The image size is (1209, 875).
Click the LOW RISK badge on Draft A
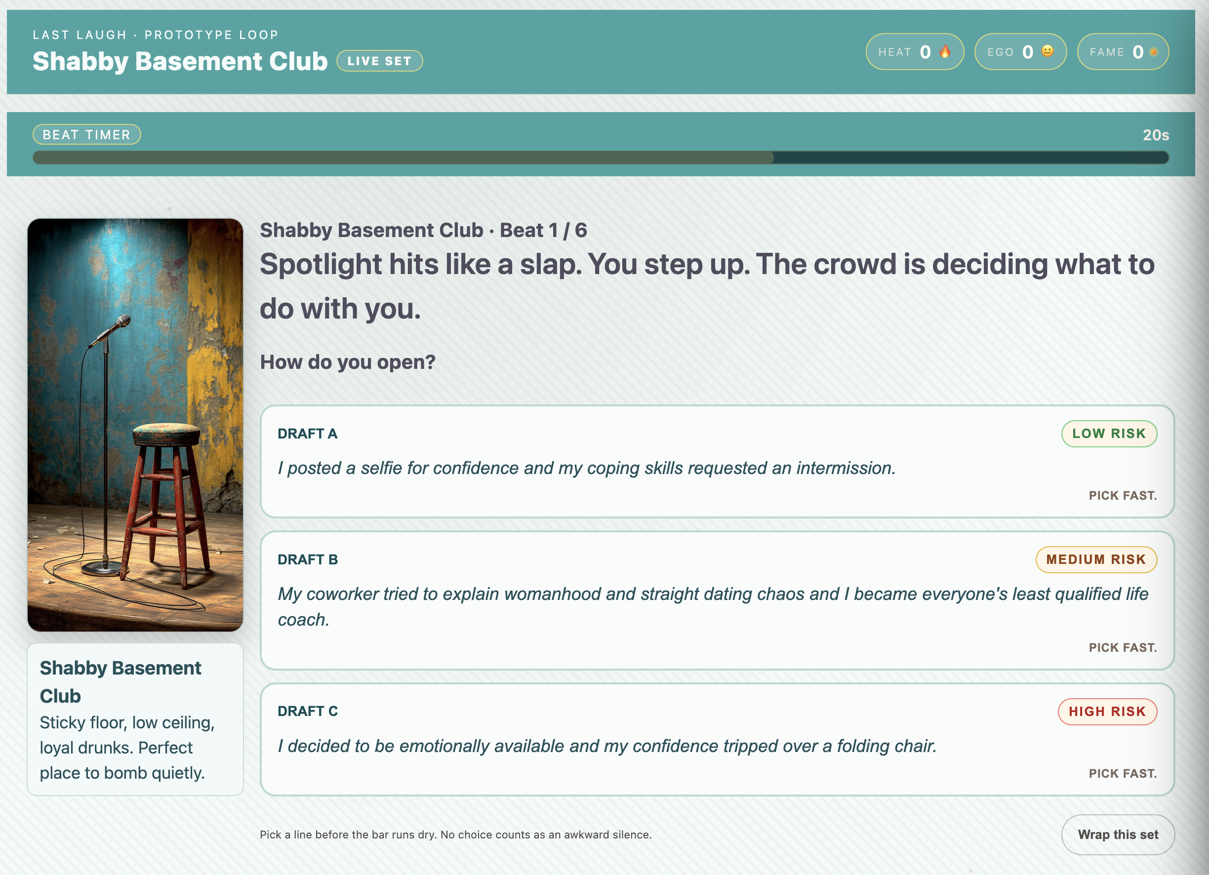coord(1109,433)
